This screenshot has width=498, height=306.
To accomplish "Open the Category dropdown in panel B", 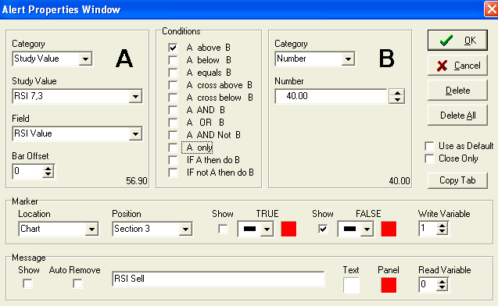I will point(348,59).
